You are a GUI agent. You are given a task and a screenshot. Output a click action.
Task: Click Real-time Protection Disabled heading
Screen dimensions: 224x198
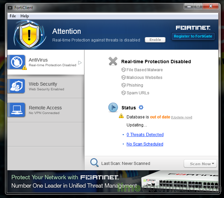click(x=156, y=62)
